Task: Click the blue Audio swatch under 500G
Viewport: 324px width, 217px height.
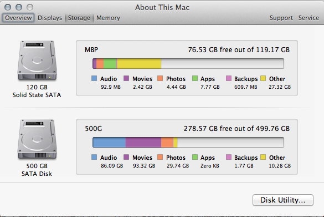Action: tap(94, 157)
